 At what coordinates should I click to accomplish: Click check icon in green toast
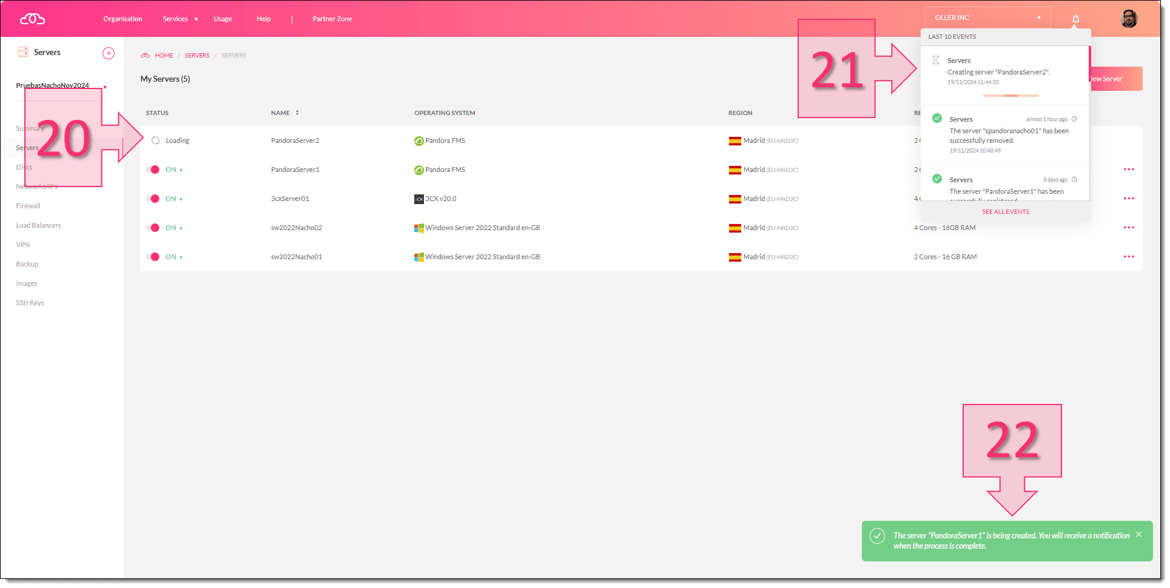(877, 536)
